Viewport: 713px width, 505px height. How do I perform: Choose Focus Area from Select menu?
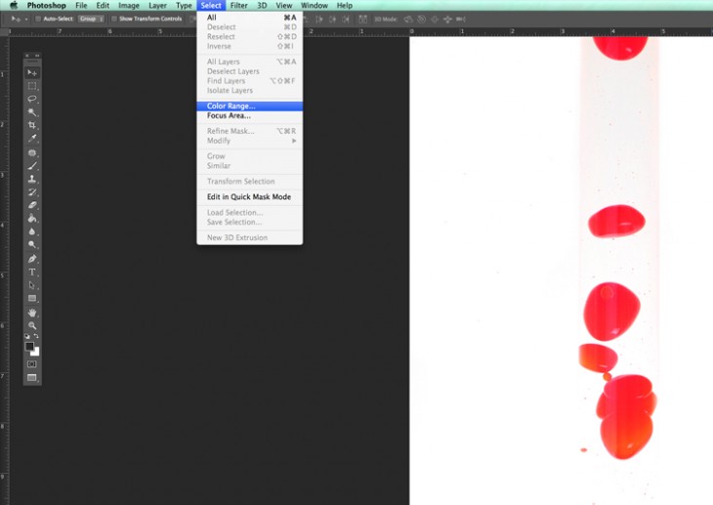tap(250, 115)
